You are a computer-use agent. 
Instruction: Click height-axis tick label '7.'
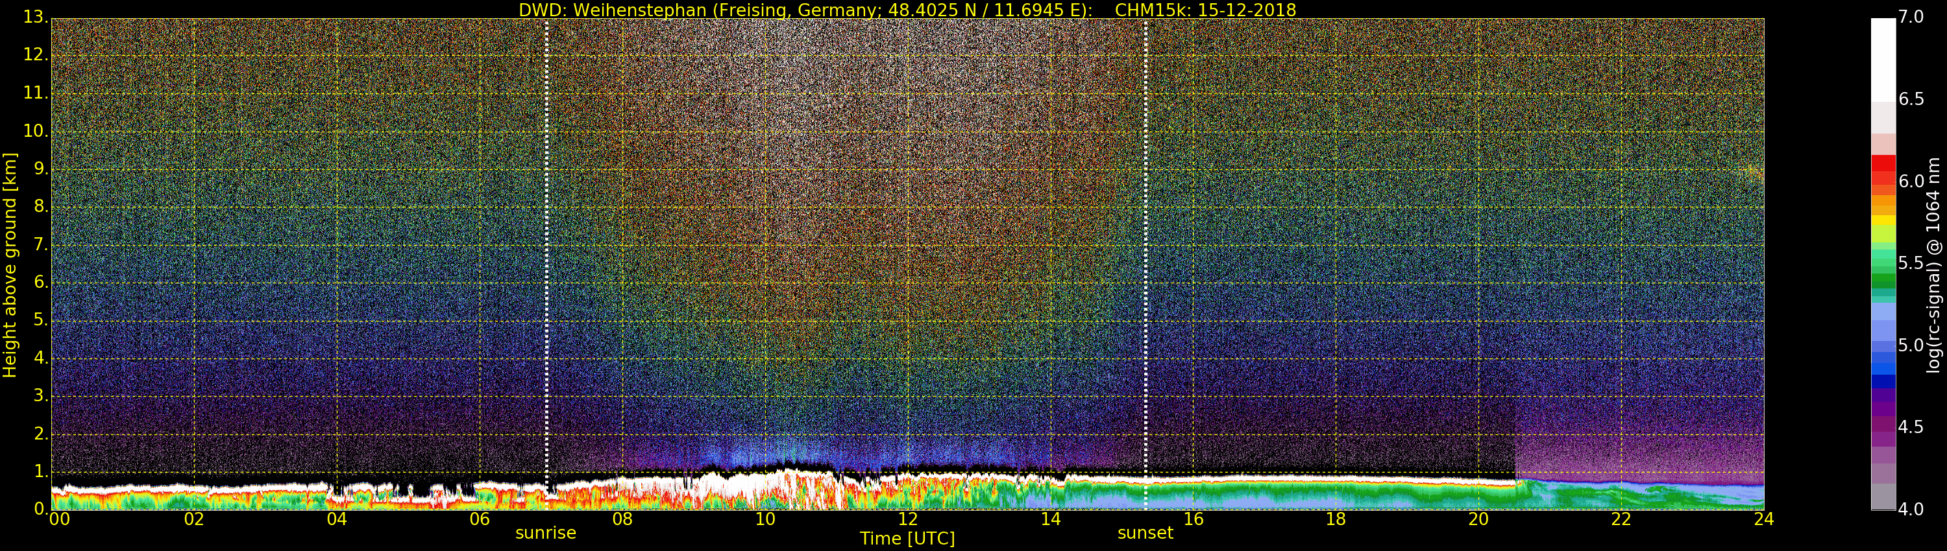[41, 244]
